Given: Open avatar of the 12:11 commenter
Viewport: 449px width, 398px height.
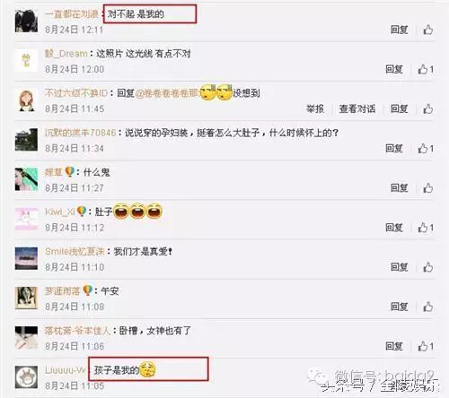Looking at the screenshot, I should [26, 21].
